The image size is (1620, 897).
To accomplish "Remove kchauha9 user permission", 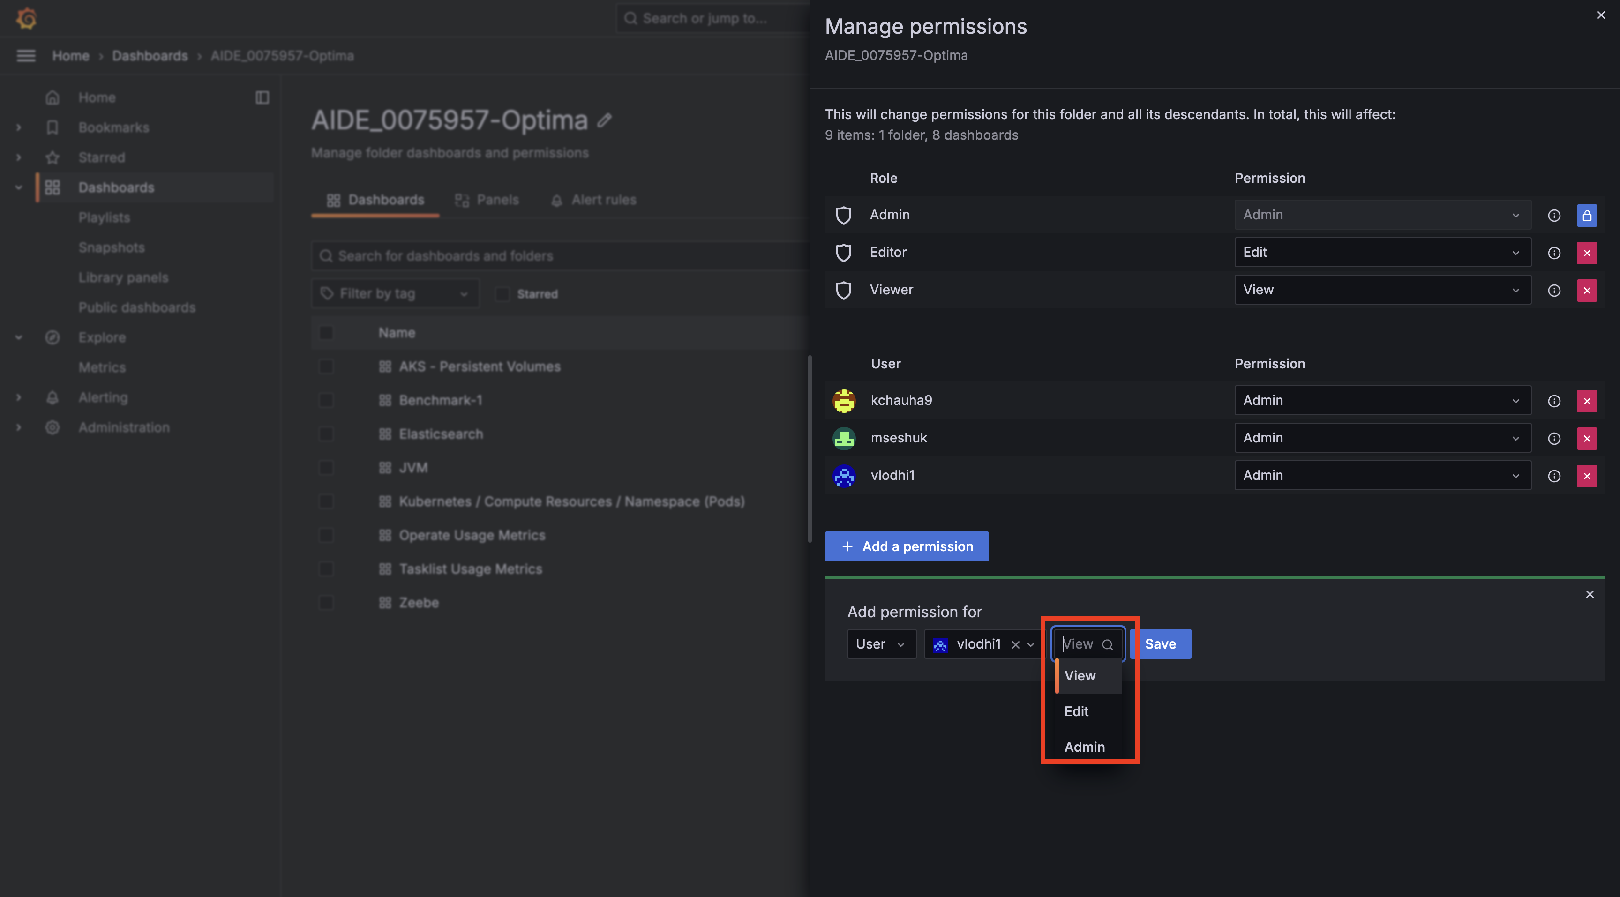I will point(1587,401).
